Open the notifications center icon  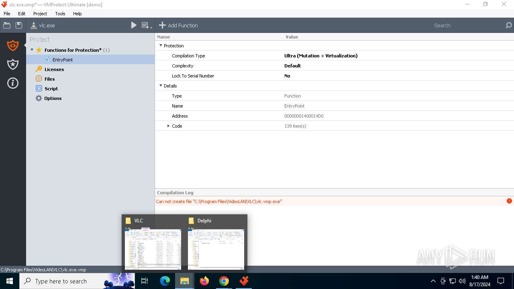501,281
